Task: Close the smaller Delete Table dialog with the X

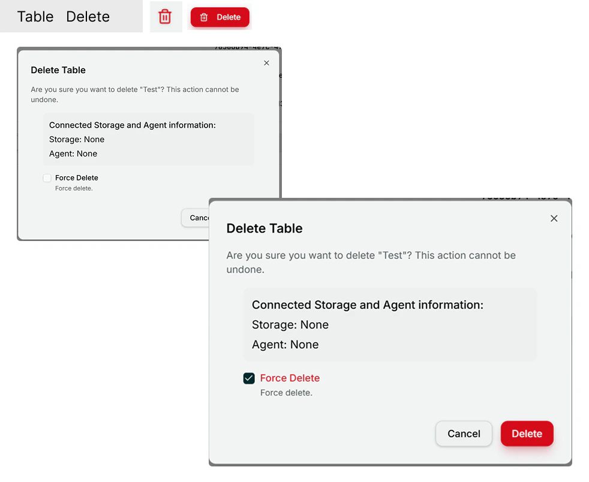Action: pos(266,63)
